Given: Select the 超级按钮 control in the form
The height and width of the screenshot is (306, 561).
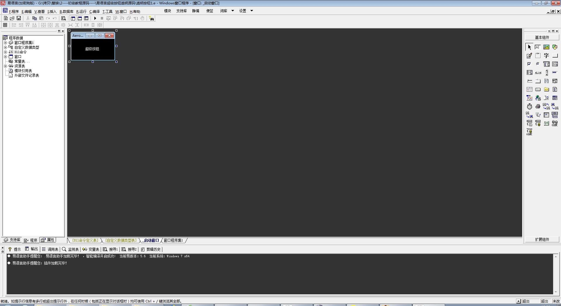Looking at the screenshot, I should [x=92, y=49].
